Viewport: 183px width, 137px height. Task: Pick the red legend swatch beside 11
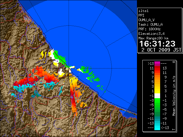[x=157, y=68]
